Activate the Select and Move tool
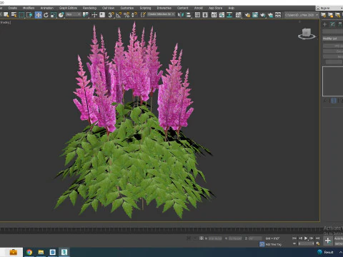 click(38, 15)
